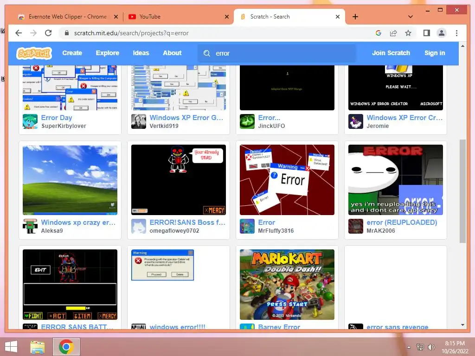Open the Error Day project link
The height and width of the screenshot is (356, 475).
click(x=57, y=118)
